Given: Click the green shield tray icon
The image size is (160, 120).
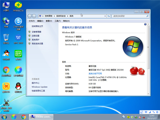Looking at the screenshot, I should [132, 117].
